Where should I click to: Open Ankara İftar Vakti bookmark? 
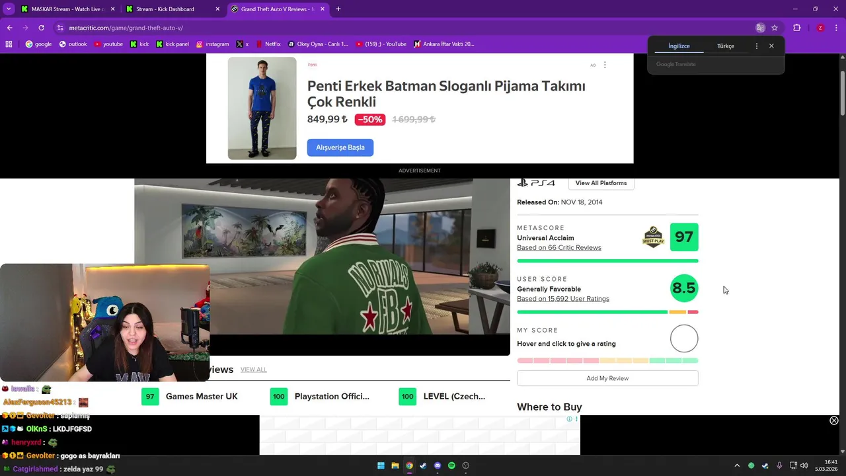coord(444,44)
